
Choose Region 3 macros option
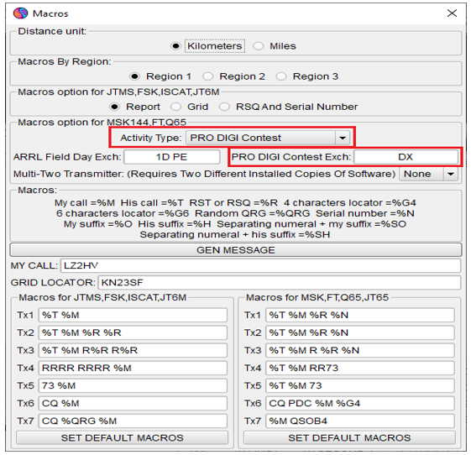[x=281, y=76]
